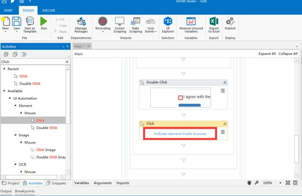302x196 pixels.
Task: Open Manage Packages
Action: tap(81, 25)
